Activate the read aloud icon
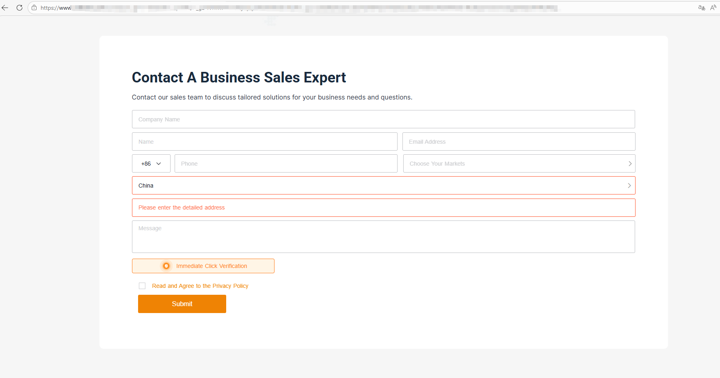720x378 pixels. tap(713, 8)
